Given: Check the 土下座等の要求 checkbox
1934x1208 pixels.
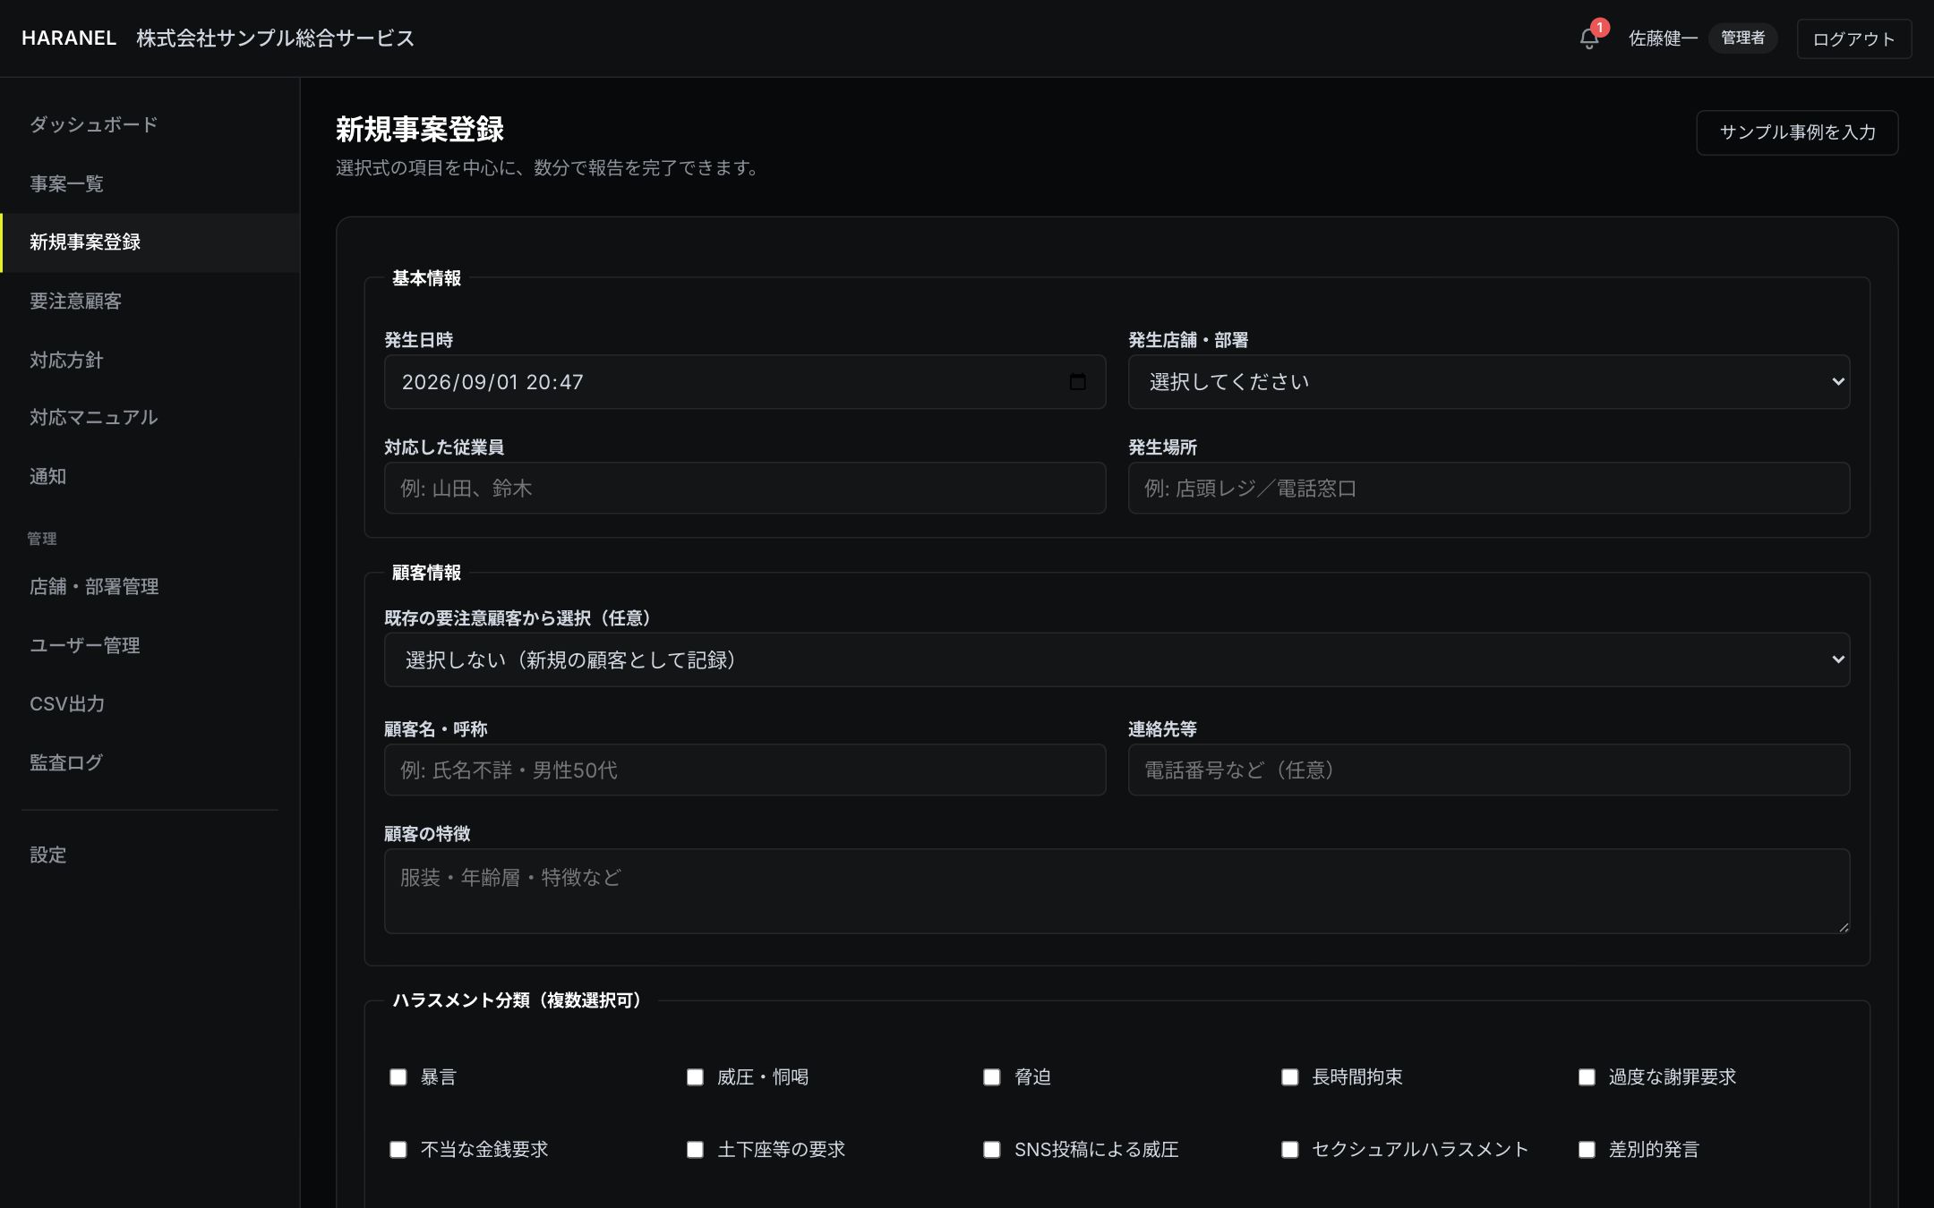Looking at the screenshot, I should coord(695,1150).
